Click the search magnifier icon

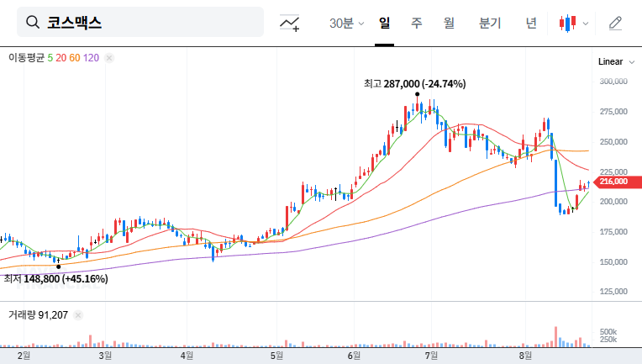(x=33, y=22)
